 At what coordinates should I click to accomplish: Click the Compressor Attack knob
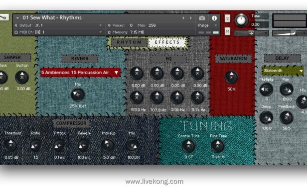(x=59, y=145)
